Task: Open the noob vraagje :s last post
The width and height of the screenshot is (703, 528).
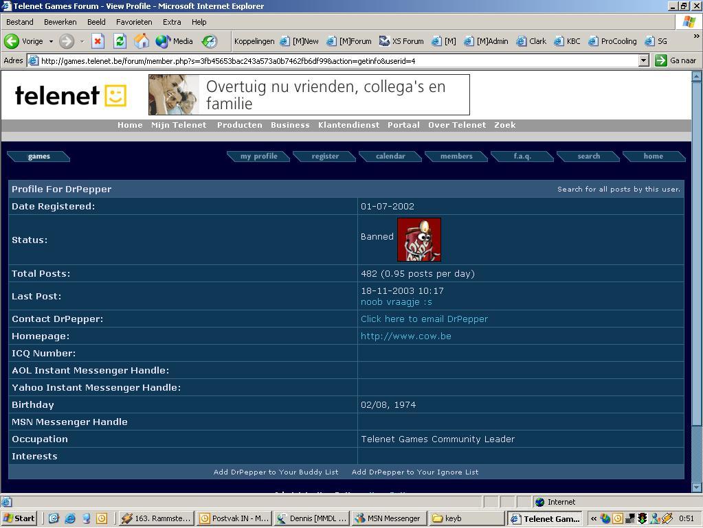Action: [397, 302]
